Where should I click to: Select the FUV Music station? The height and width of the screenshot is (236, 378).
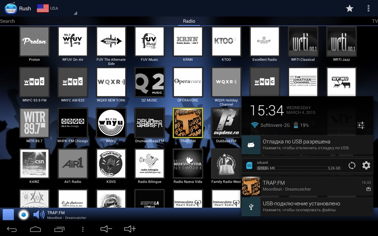tap(150, 41)
